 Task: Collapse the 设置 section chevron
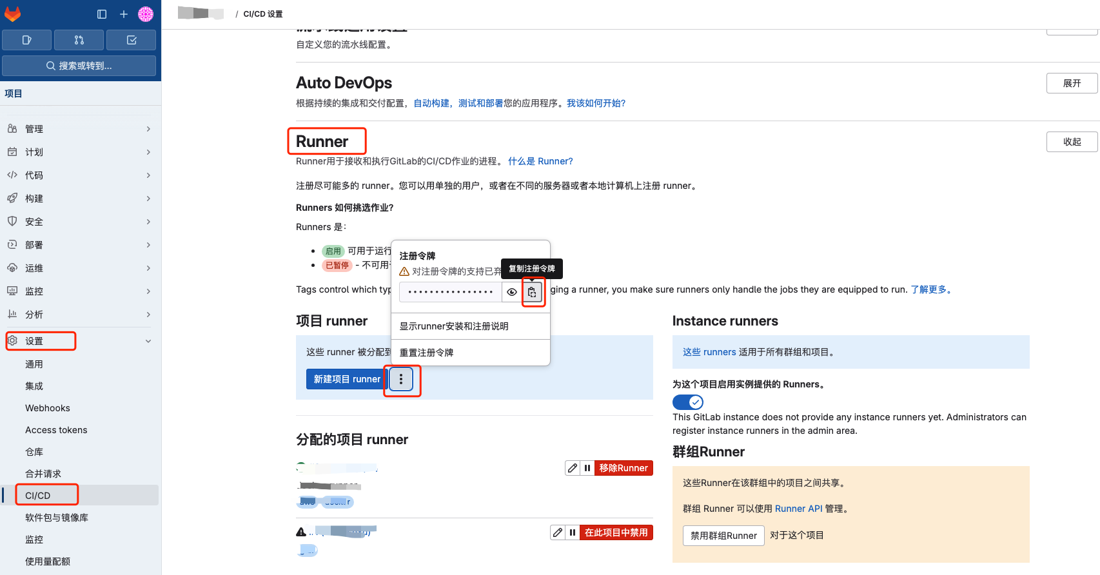tap(148, 341)
